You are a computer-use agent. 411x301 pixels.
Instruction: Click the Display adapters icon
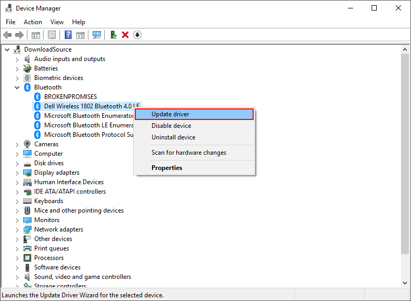coord(27,173)
